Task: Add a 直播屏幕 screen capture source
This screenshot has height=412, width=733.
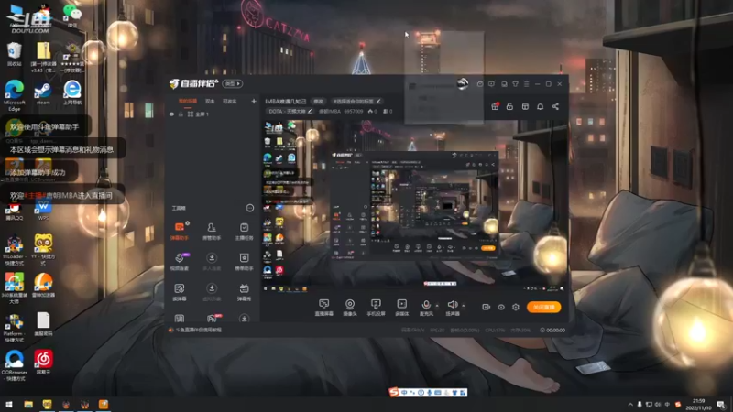Action: pos(323,308)
